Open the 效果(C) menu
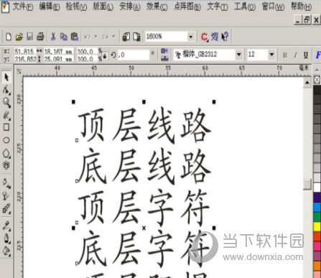321x278 pixels. (x=157, y=6)
